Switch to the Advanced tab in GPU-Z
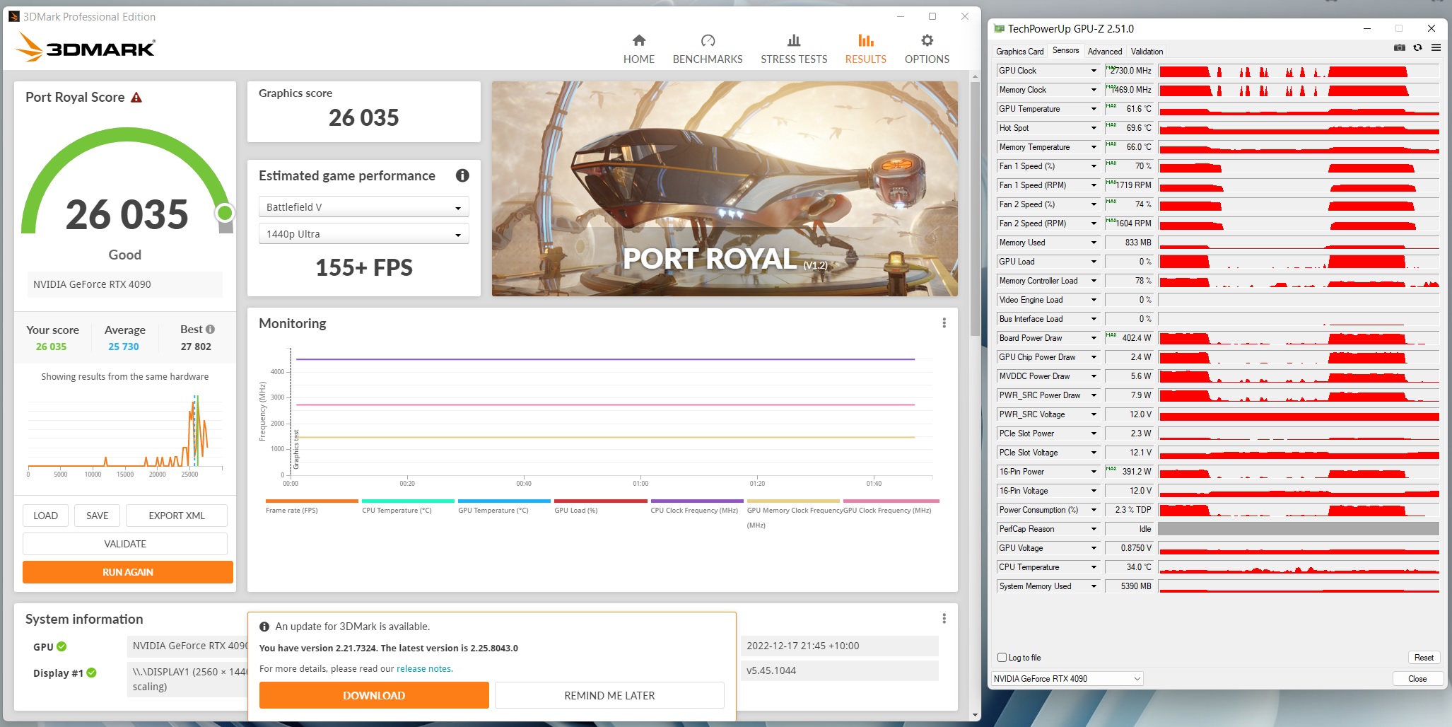Viewport: 1452px width, 727px height. point(1105,52)
